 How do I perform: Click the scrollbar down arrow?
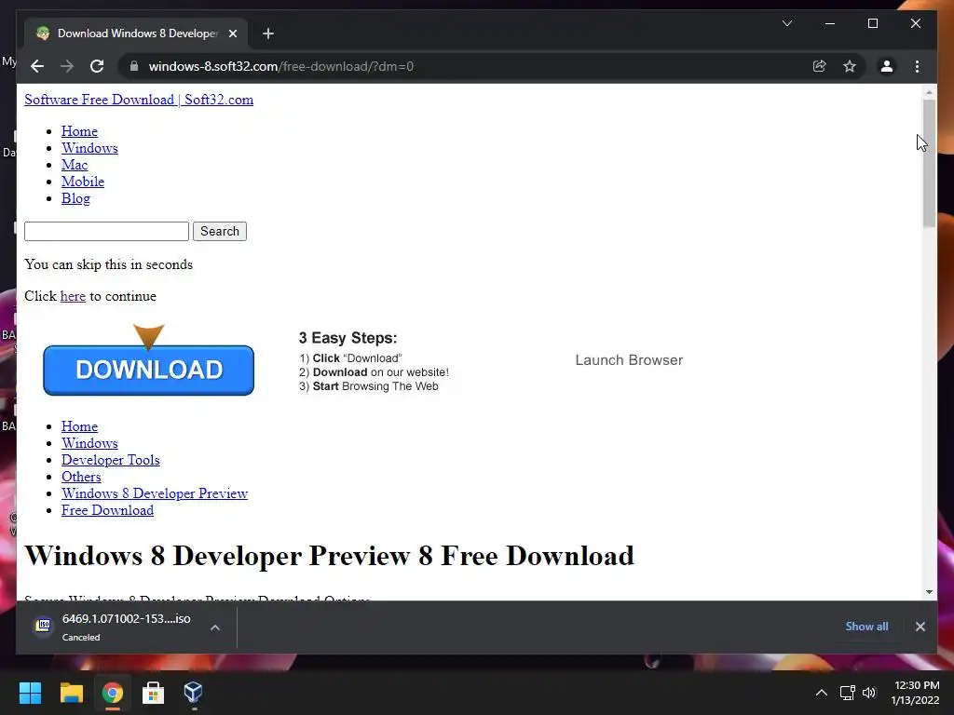[x=929, y=591]
